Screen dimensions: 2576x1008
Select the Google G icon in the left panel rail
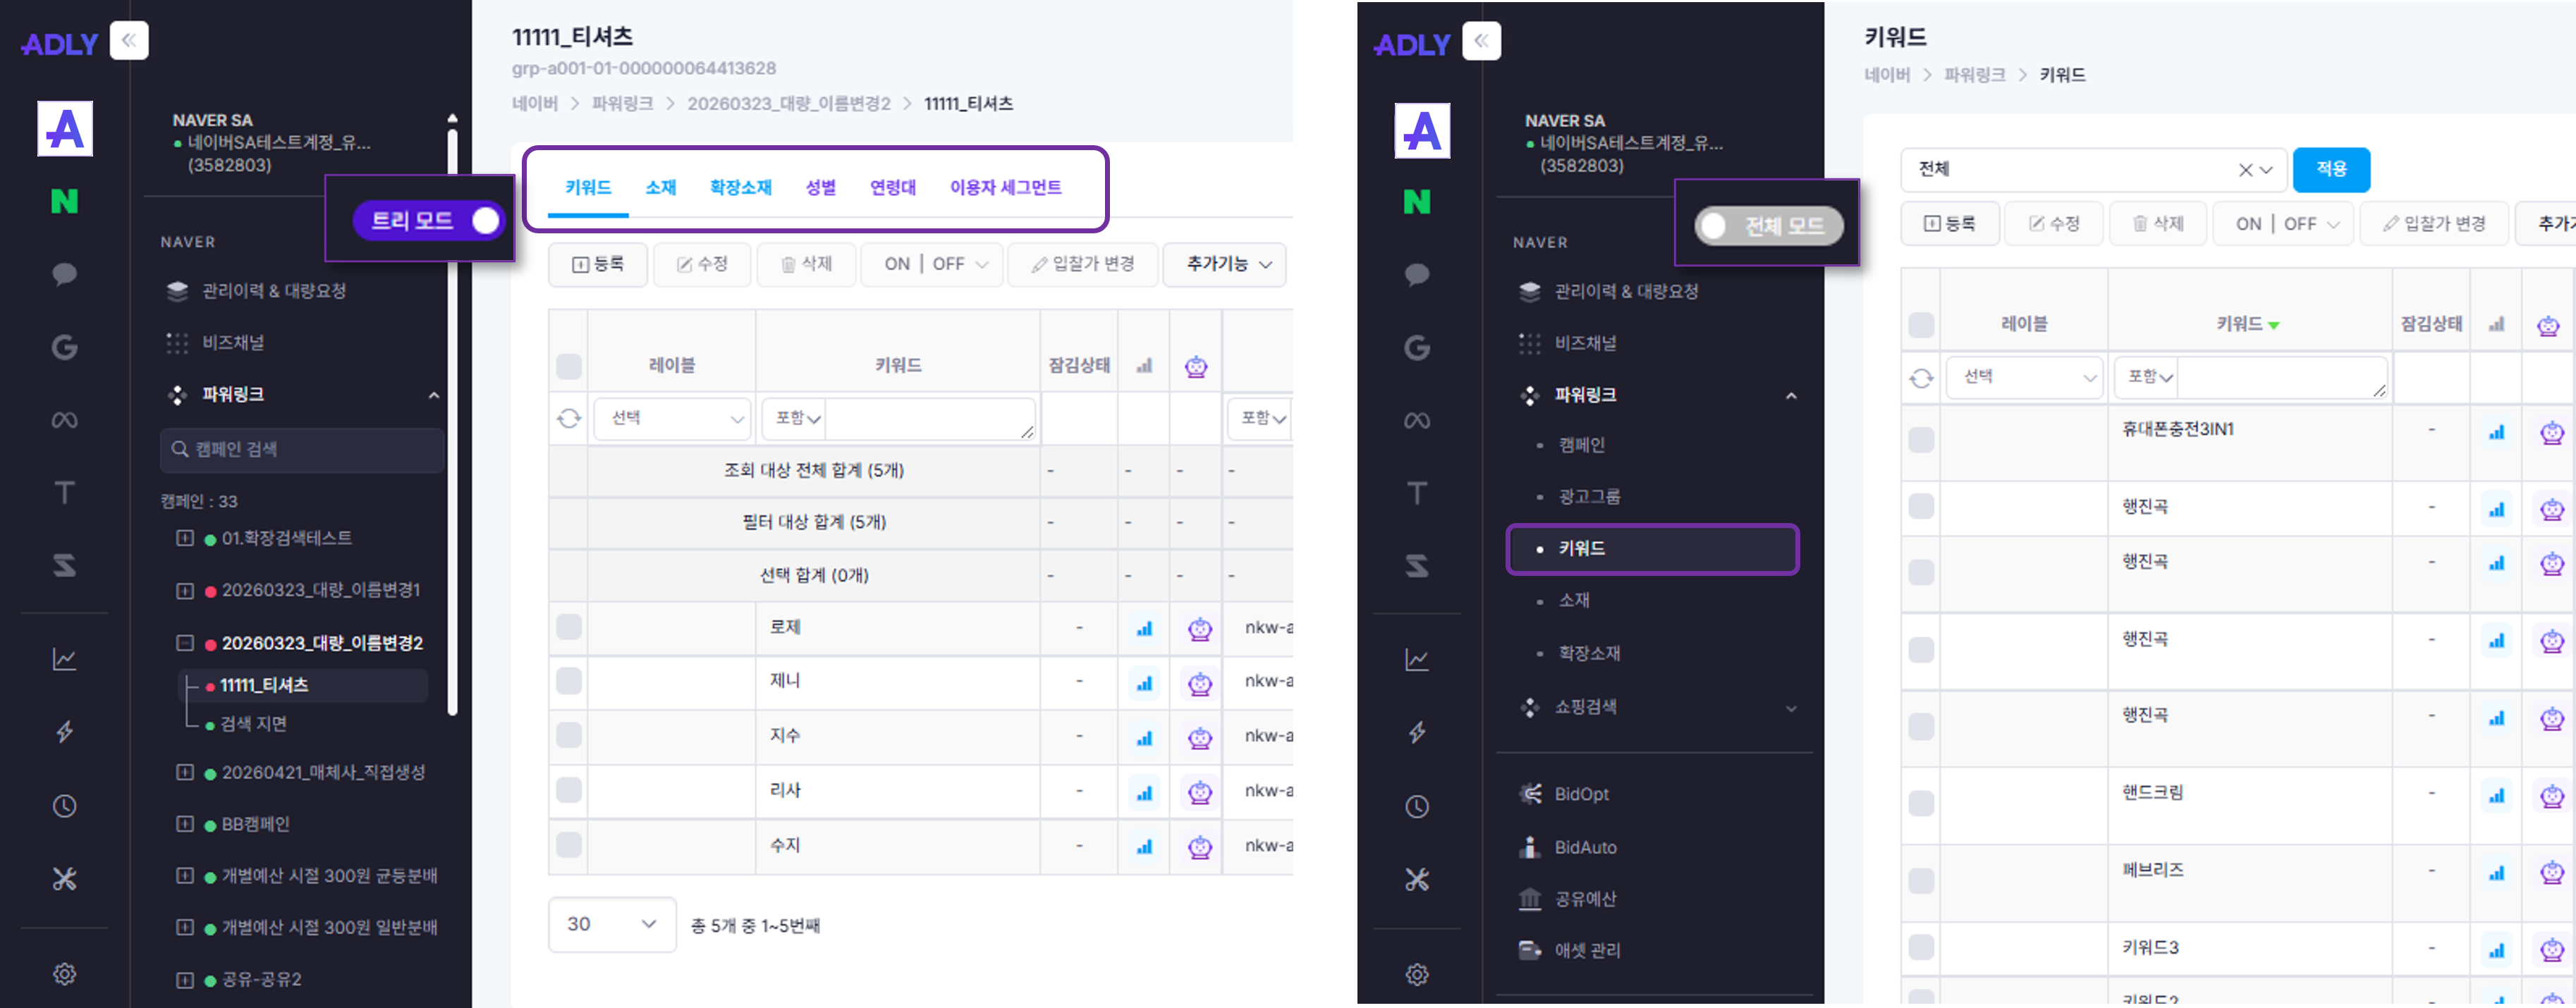(x=65, y=347)
